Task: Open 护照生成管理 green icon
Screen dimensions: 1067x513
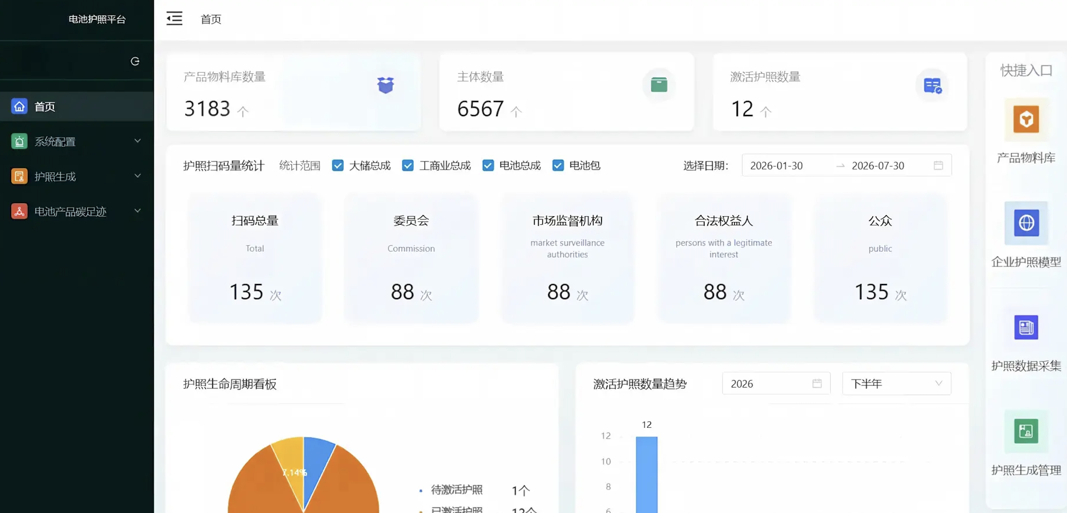Action: (1026, 431)
